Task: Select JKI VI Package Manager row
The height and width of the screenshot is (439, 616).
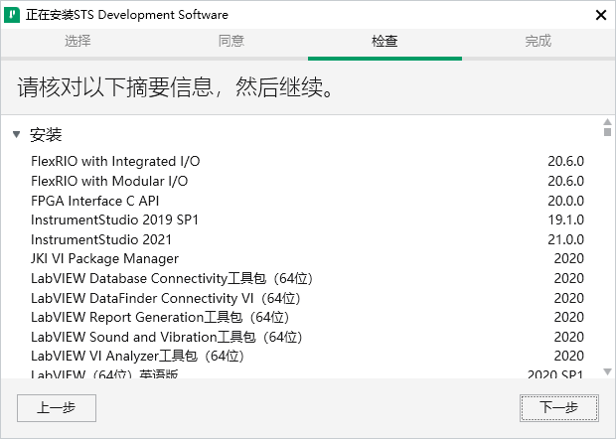Action: [x=307, y=259]
